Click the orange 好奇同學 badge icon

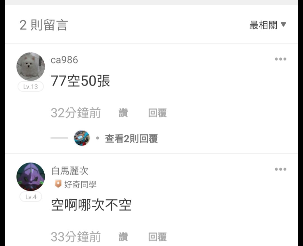pos(58,184)
